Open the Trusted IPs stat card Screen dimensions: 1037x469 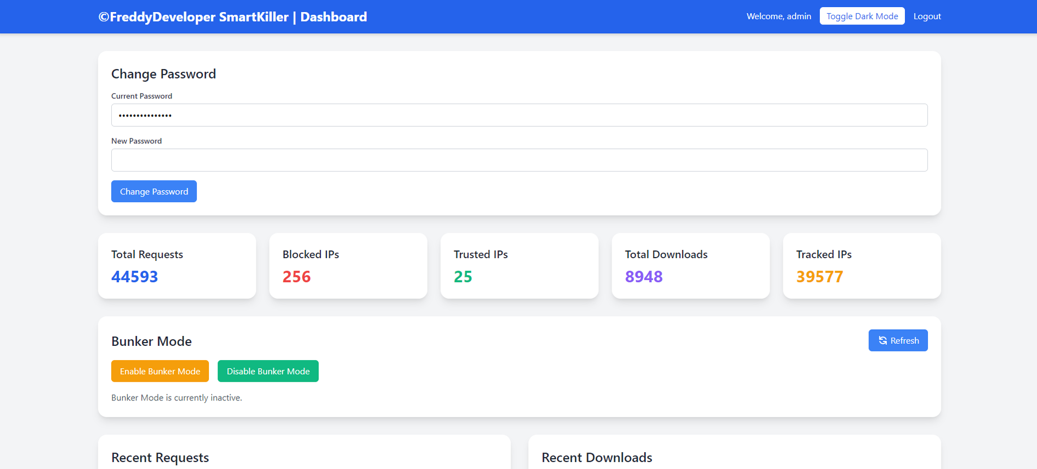[519, 266]
